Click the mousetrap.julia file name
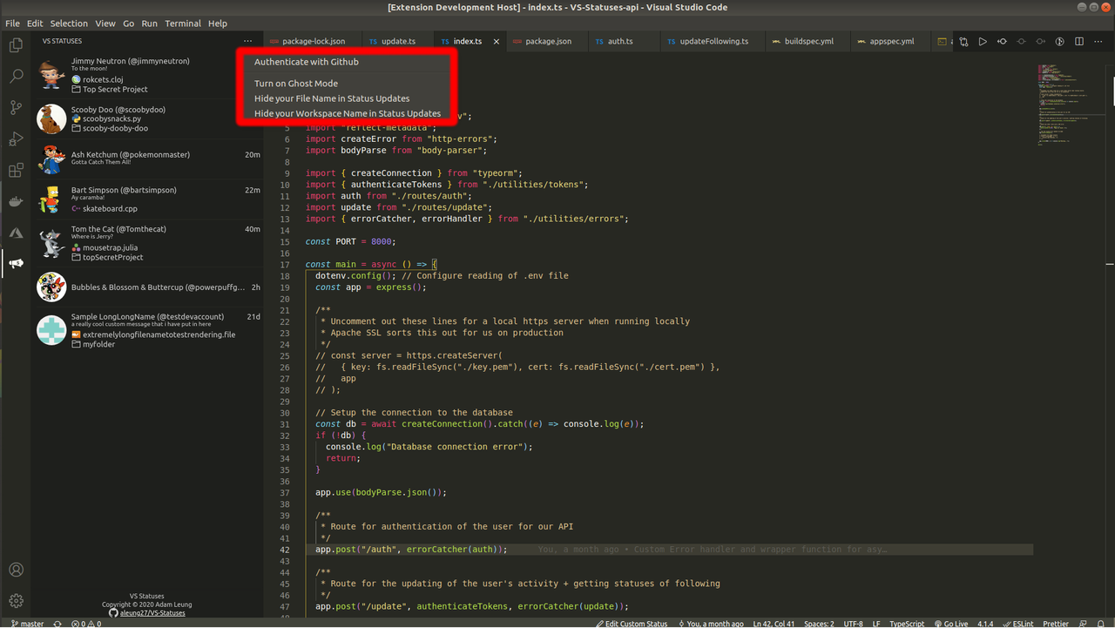This screenshot has height=628, width=1115. point(111,247)
